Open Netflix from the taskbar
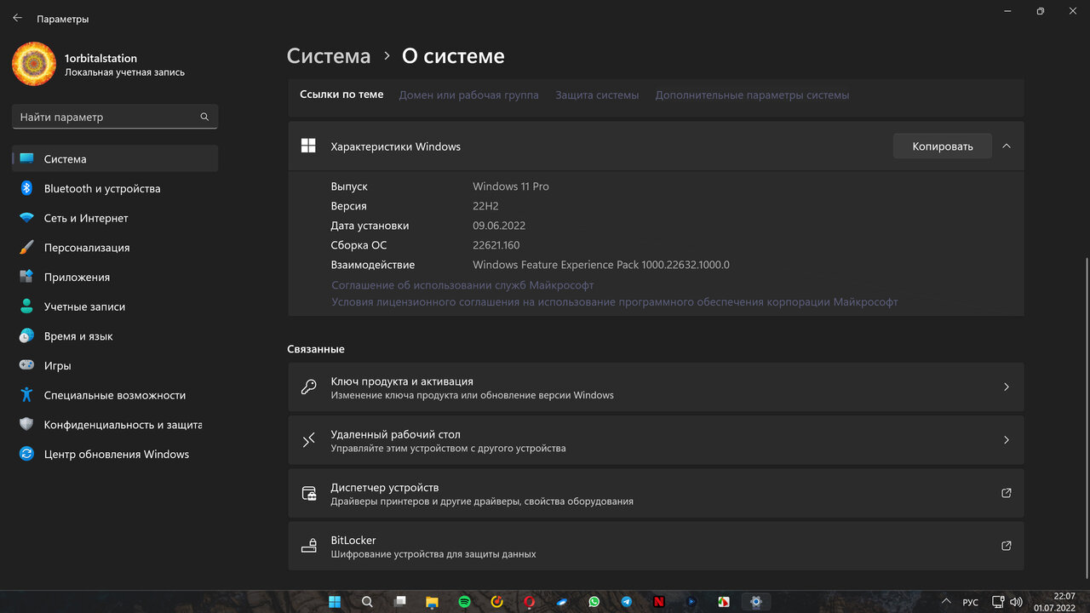1090x613 pixels. pyautogui.click(x=658, y=602)
